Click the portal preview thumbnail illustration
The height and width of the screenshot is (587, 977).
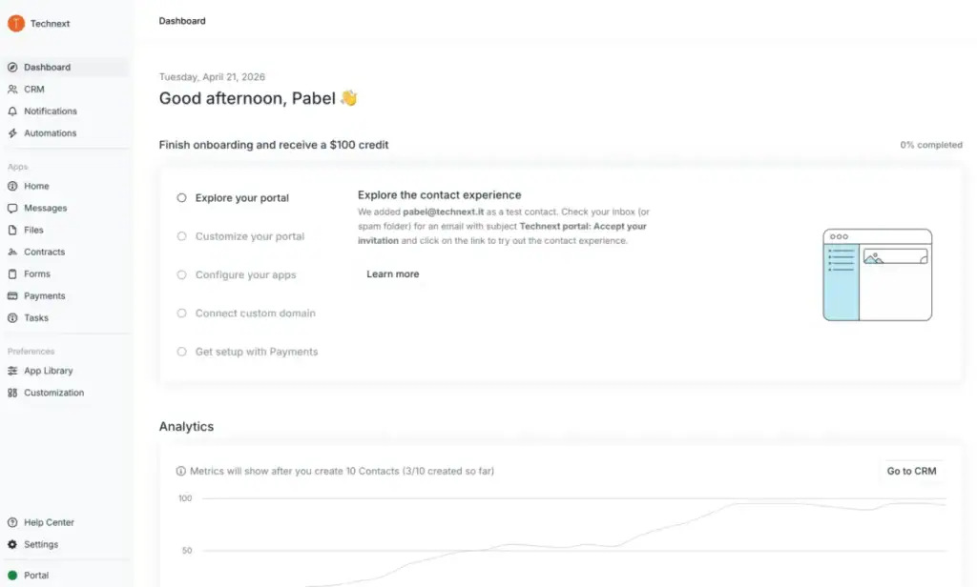(877, 273)
